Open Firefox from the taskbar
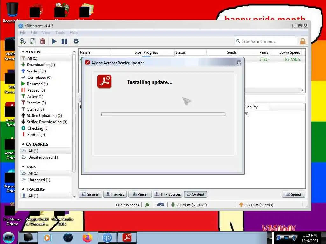Image resolution: width=326 pixels, height=244 pixels. 88,238
